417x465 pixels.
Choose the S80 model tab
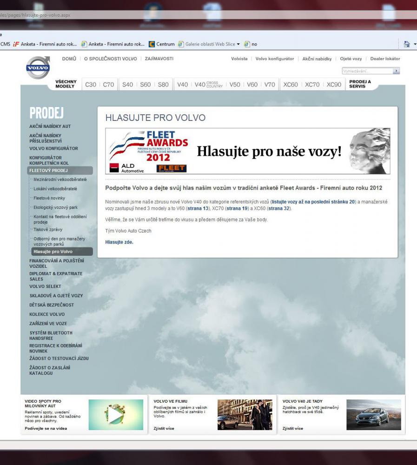pos(163,85)
